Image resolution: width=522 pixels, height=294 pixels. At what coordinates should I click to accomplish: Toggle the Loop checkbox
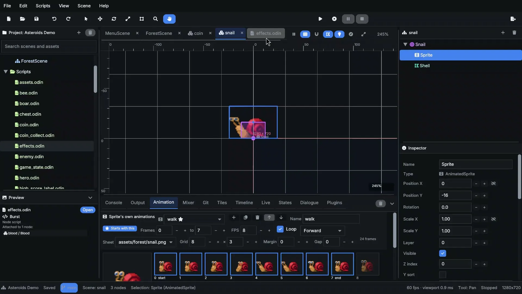point(280,229)
